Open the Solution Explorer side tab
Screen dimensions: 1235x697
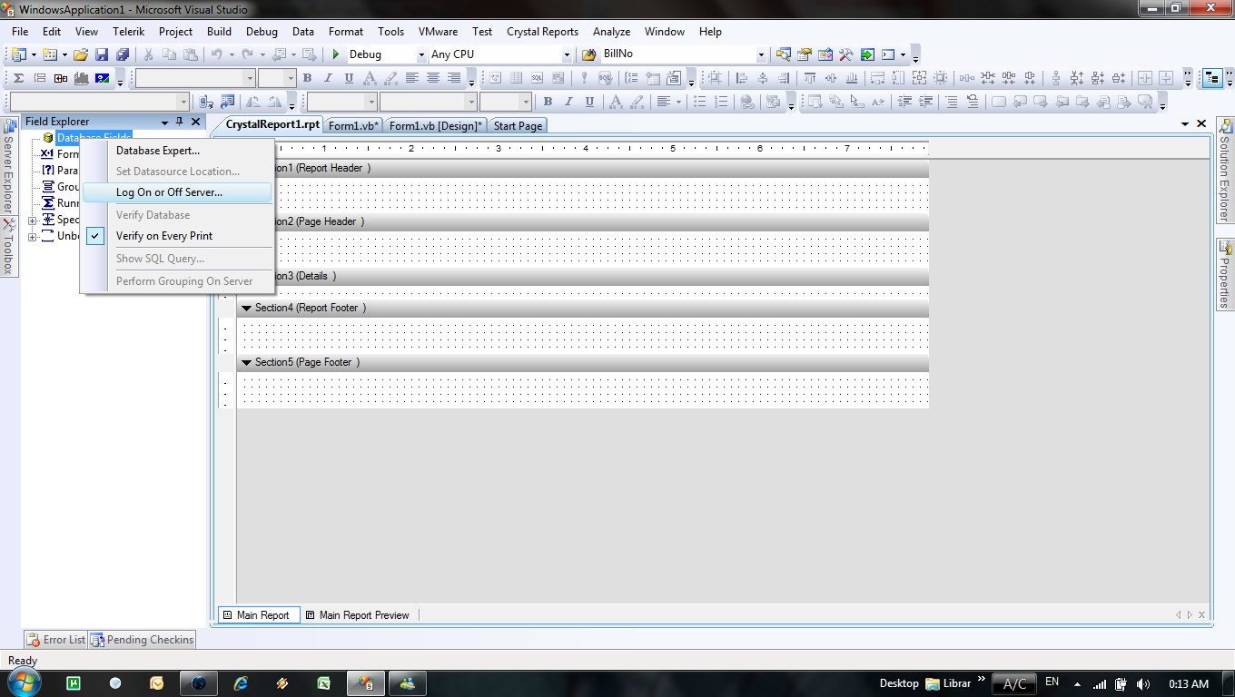pos(1225,170)
